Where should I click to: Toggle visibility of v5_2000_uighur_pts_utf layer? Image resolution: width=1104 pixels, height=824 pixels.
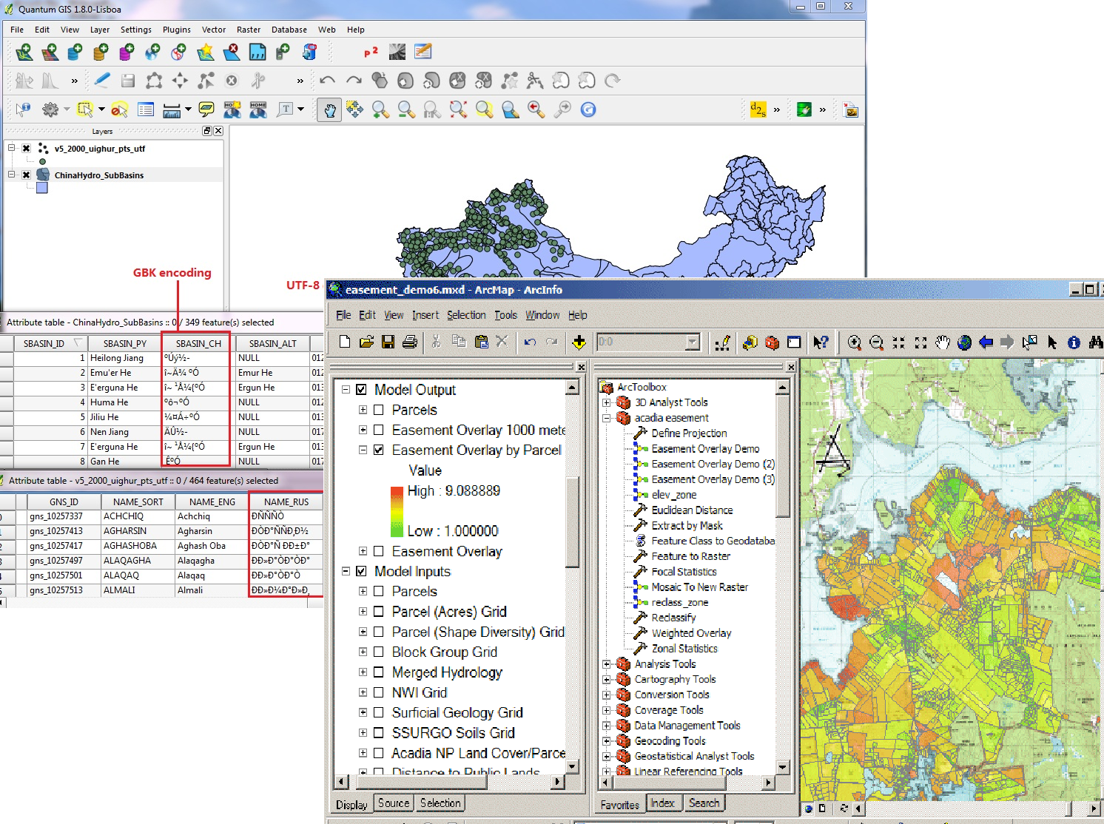26,149
